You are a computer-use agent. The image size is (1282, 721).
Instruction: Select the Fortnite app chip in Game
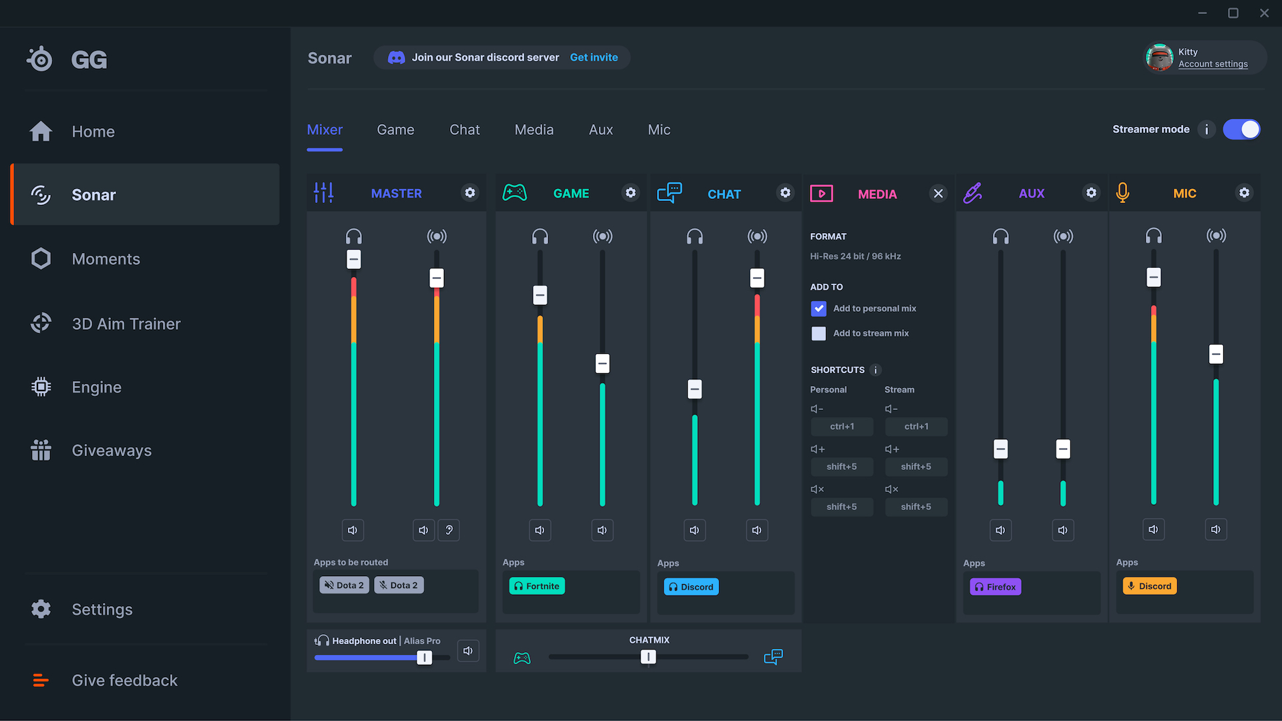(x=537, y=586)
